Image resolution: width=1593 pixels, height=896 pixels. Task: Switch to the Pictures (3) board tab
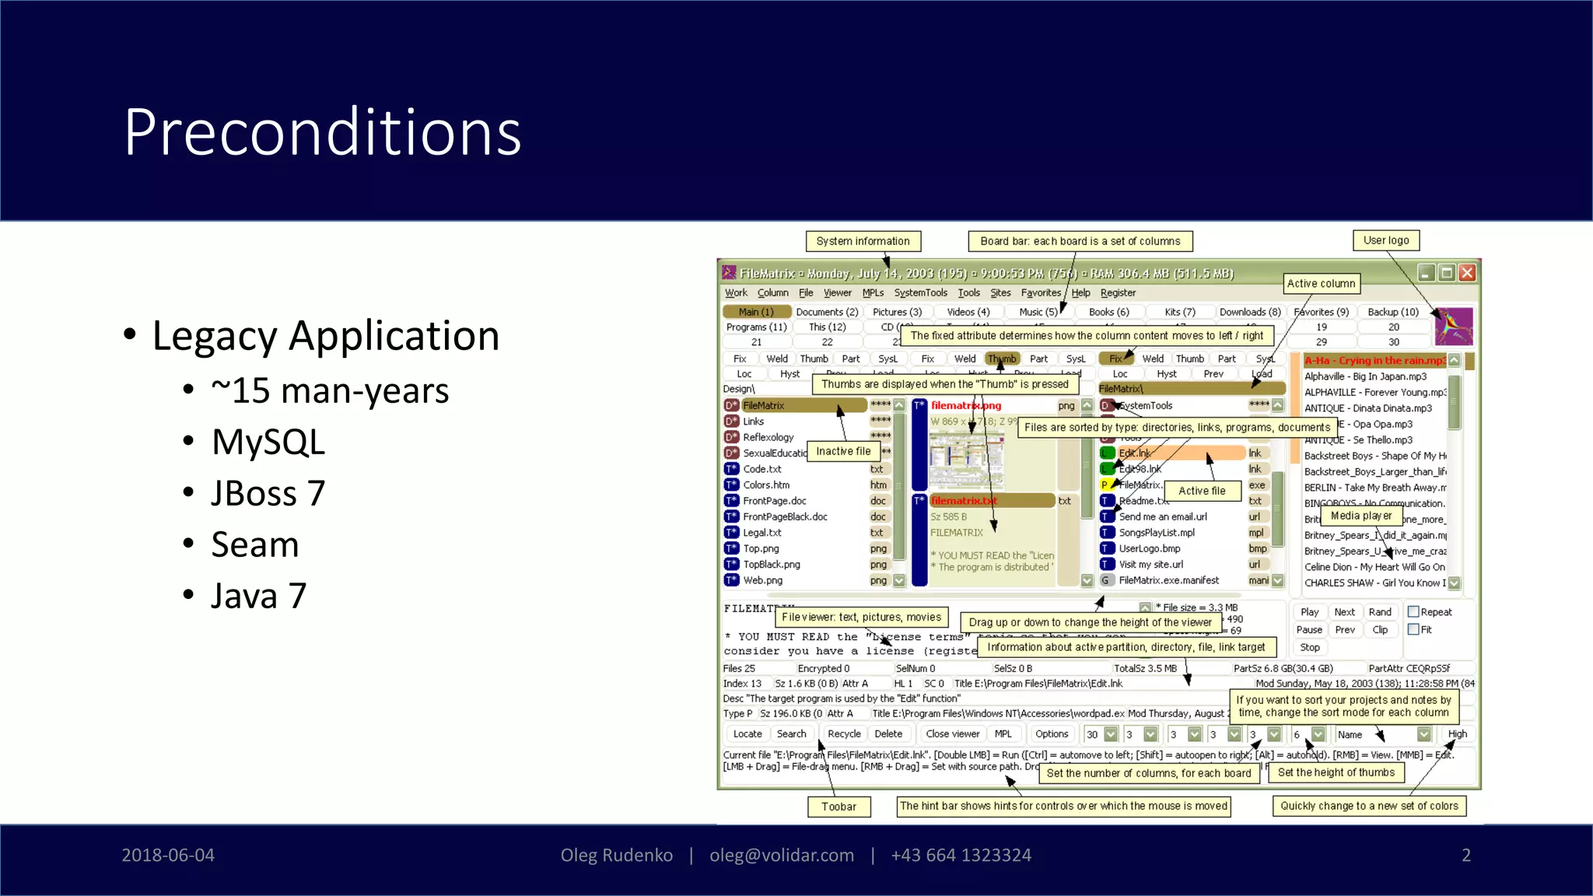coord(897,312)
